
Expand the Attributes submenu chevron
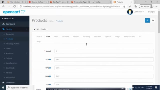click(x=27, y=53)
